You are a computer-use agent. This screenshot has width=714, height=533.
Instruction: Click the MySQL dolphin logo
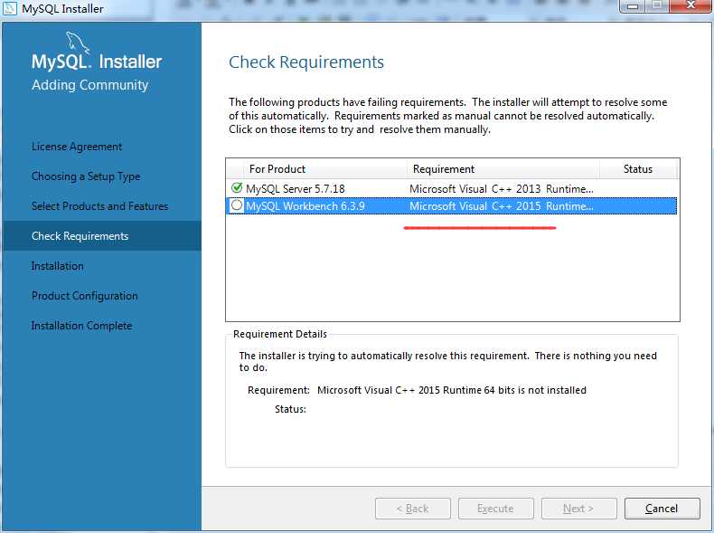pyautogui.click(x=77, y=42)
